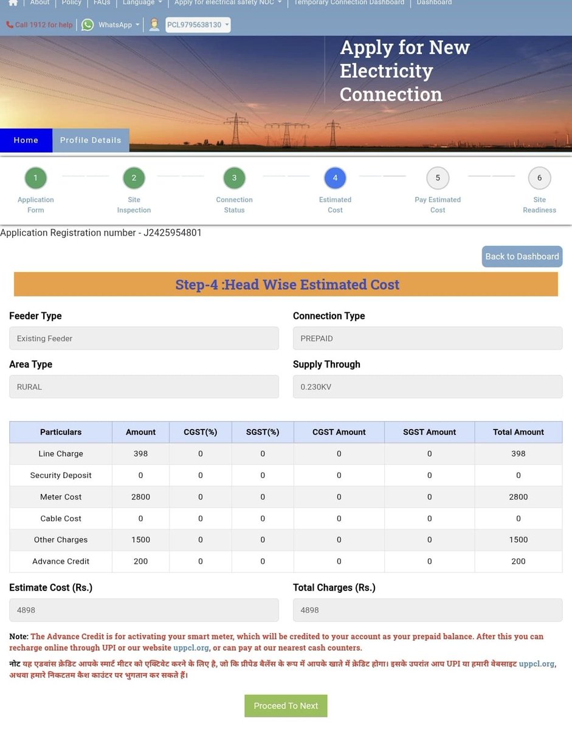This screenshot has width=572, height=729.
Task: Click the user avatar icon
Action: tap(154, 25)
